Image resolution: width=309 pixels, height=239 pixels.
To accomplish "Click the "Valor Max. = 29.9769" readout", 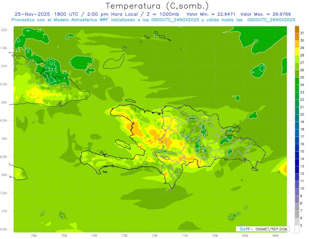I will coord(265,14).
